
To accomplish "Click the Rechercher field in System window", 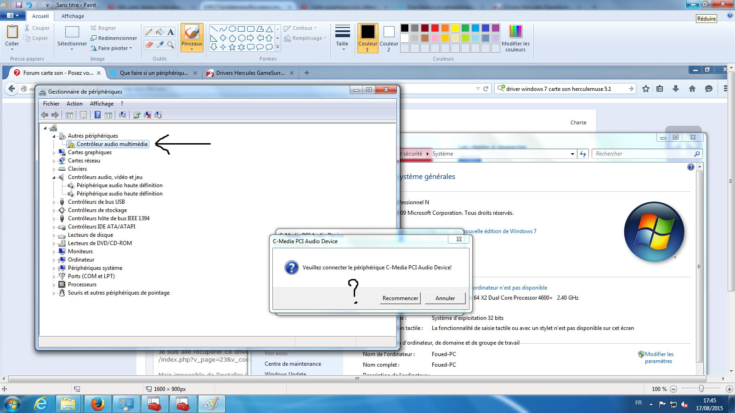I will 648,154.
